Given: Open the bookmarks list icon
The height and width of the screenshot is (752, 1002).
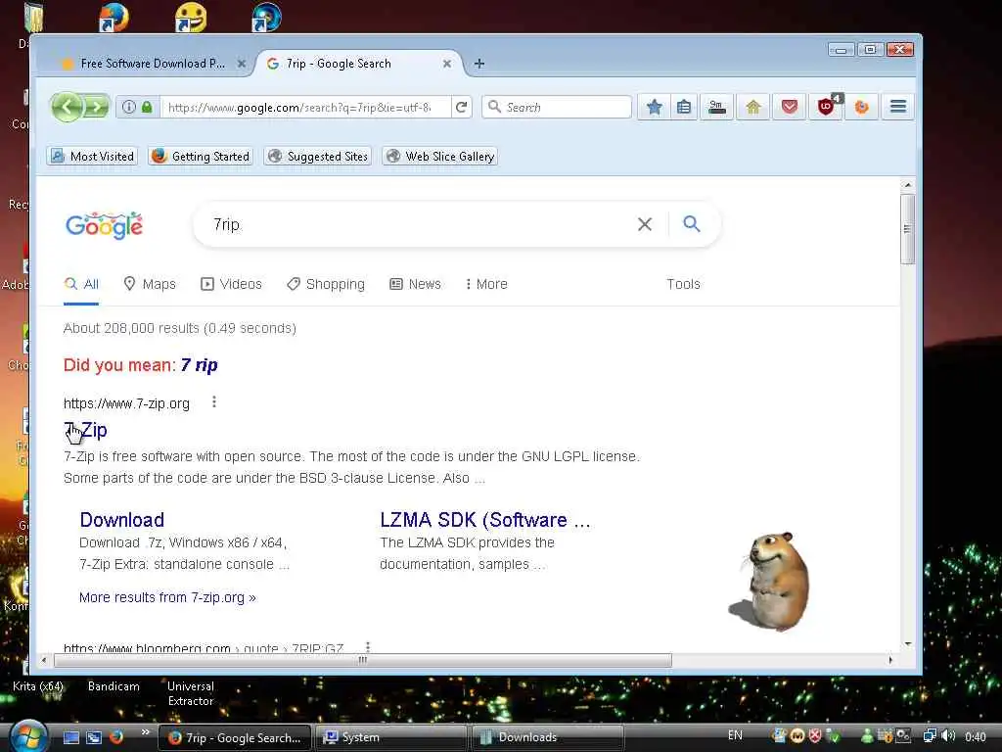Looking at the screenshot, I should (x=684, y=107).
